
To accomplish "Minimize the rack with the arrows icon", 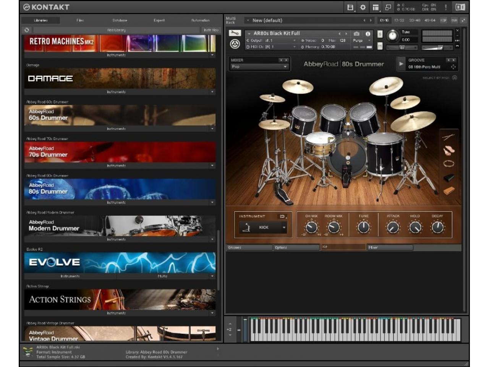I will point(463,20).
